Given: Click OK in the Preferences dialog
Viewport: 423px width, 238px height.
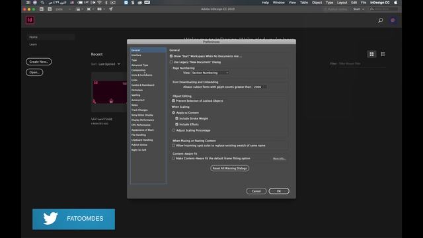Looking at the screenshot, I should pyautogui.click(x=279, y=191).
